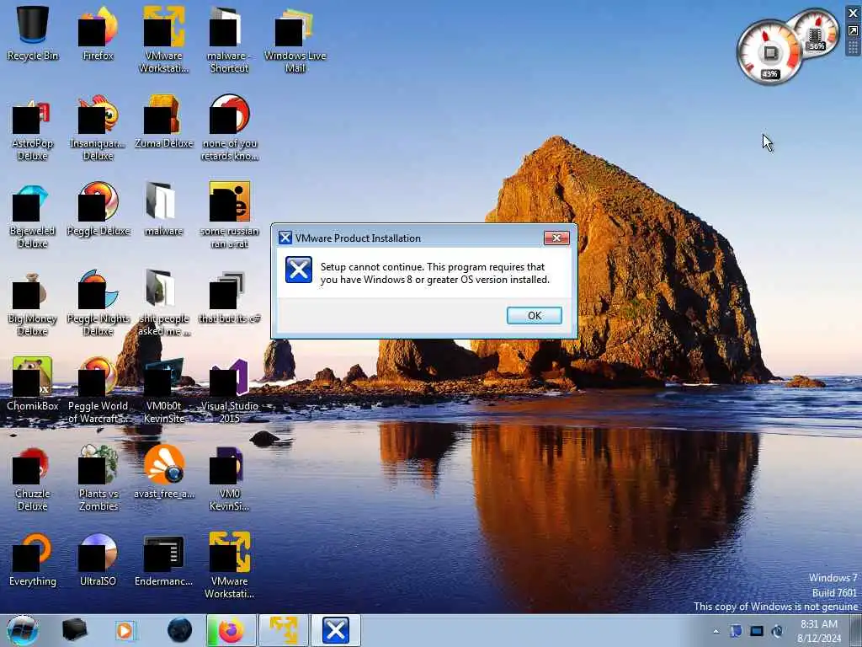Select the ChomikBox desktop icon
Viewport: 862px width, 647px height.
[x=33, y=384]
